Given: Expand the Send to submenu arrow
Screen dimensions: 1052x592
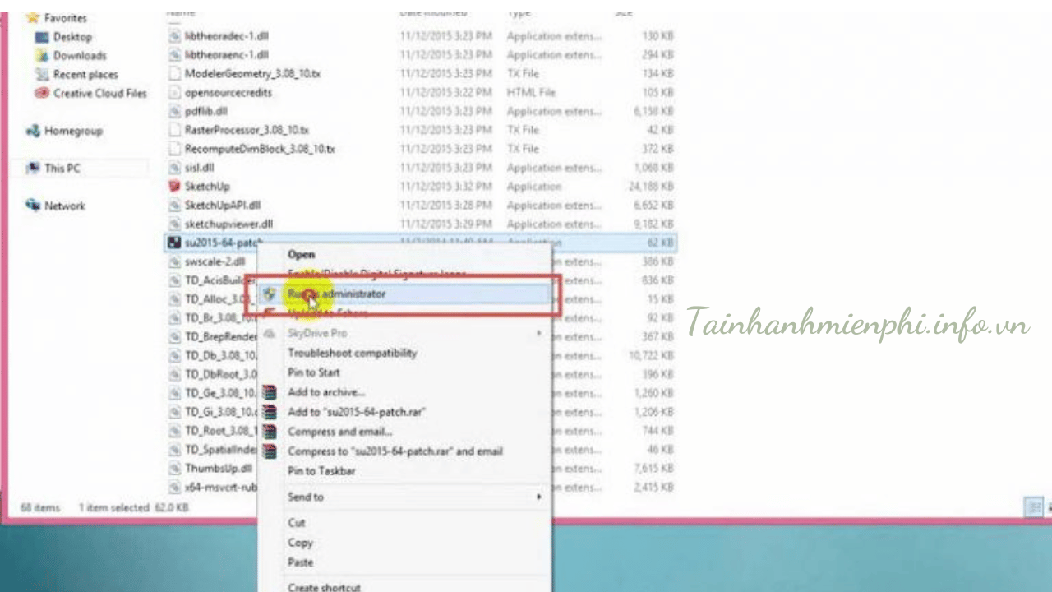Looking at the screenshot, I should pyautogui.click(x=539, y=497).
